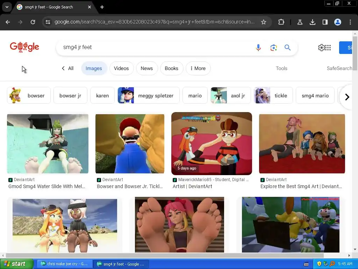Select the mario suggestion chip
358x269 pixels.
(195, 96)
